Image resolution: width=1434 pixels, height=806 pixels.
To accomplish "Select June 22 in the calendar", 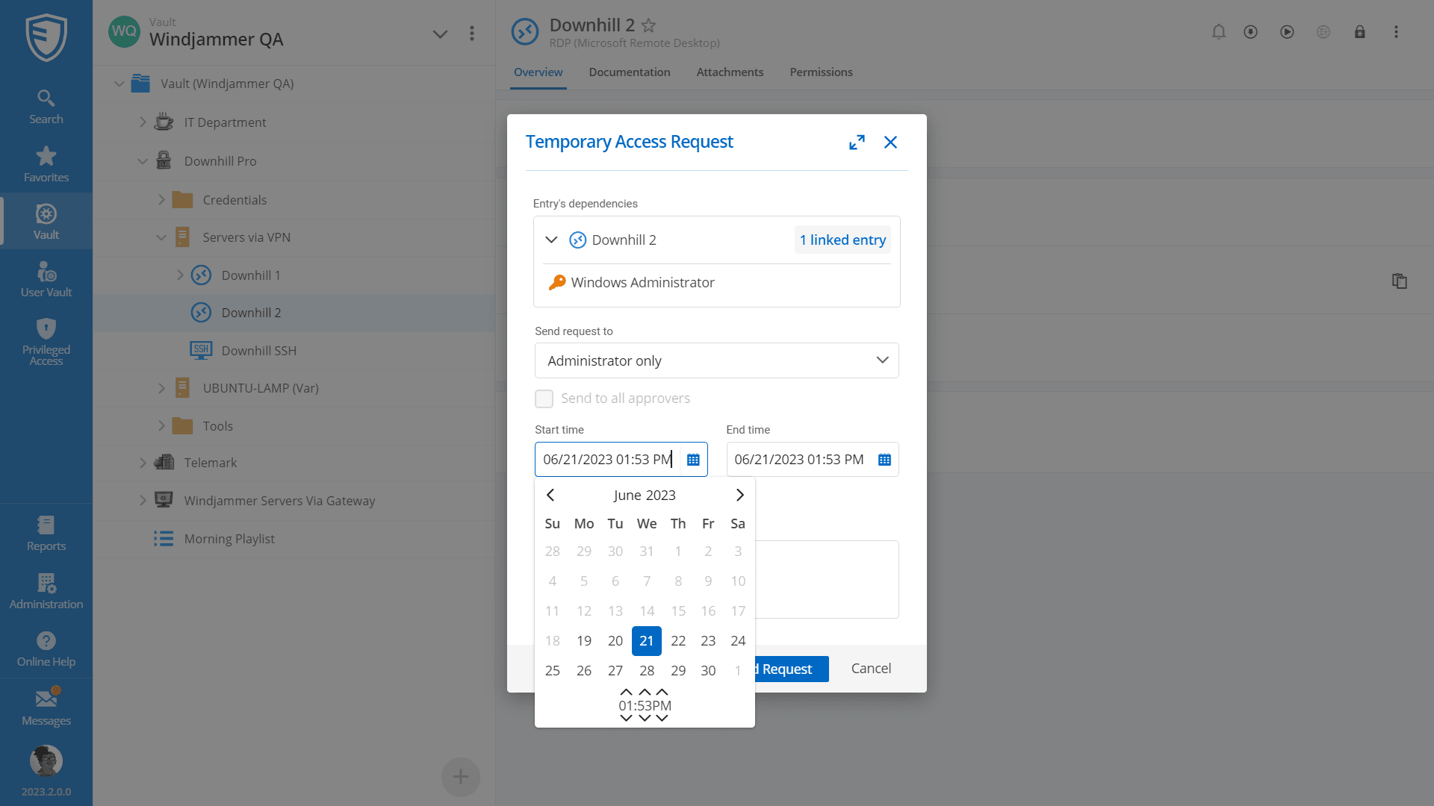I will (677, 641).
